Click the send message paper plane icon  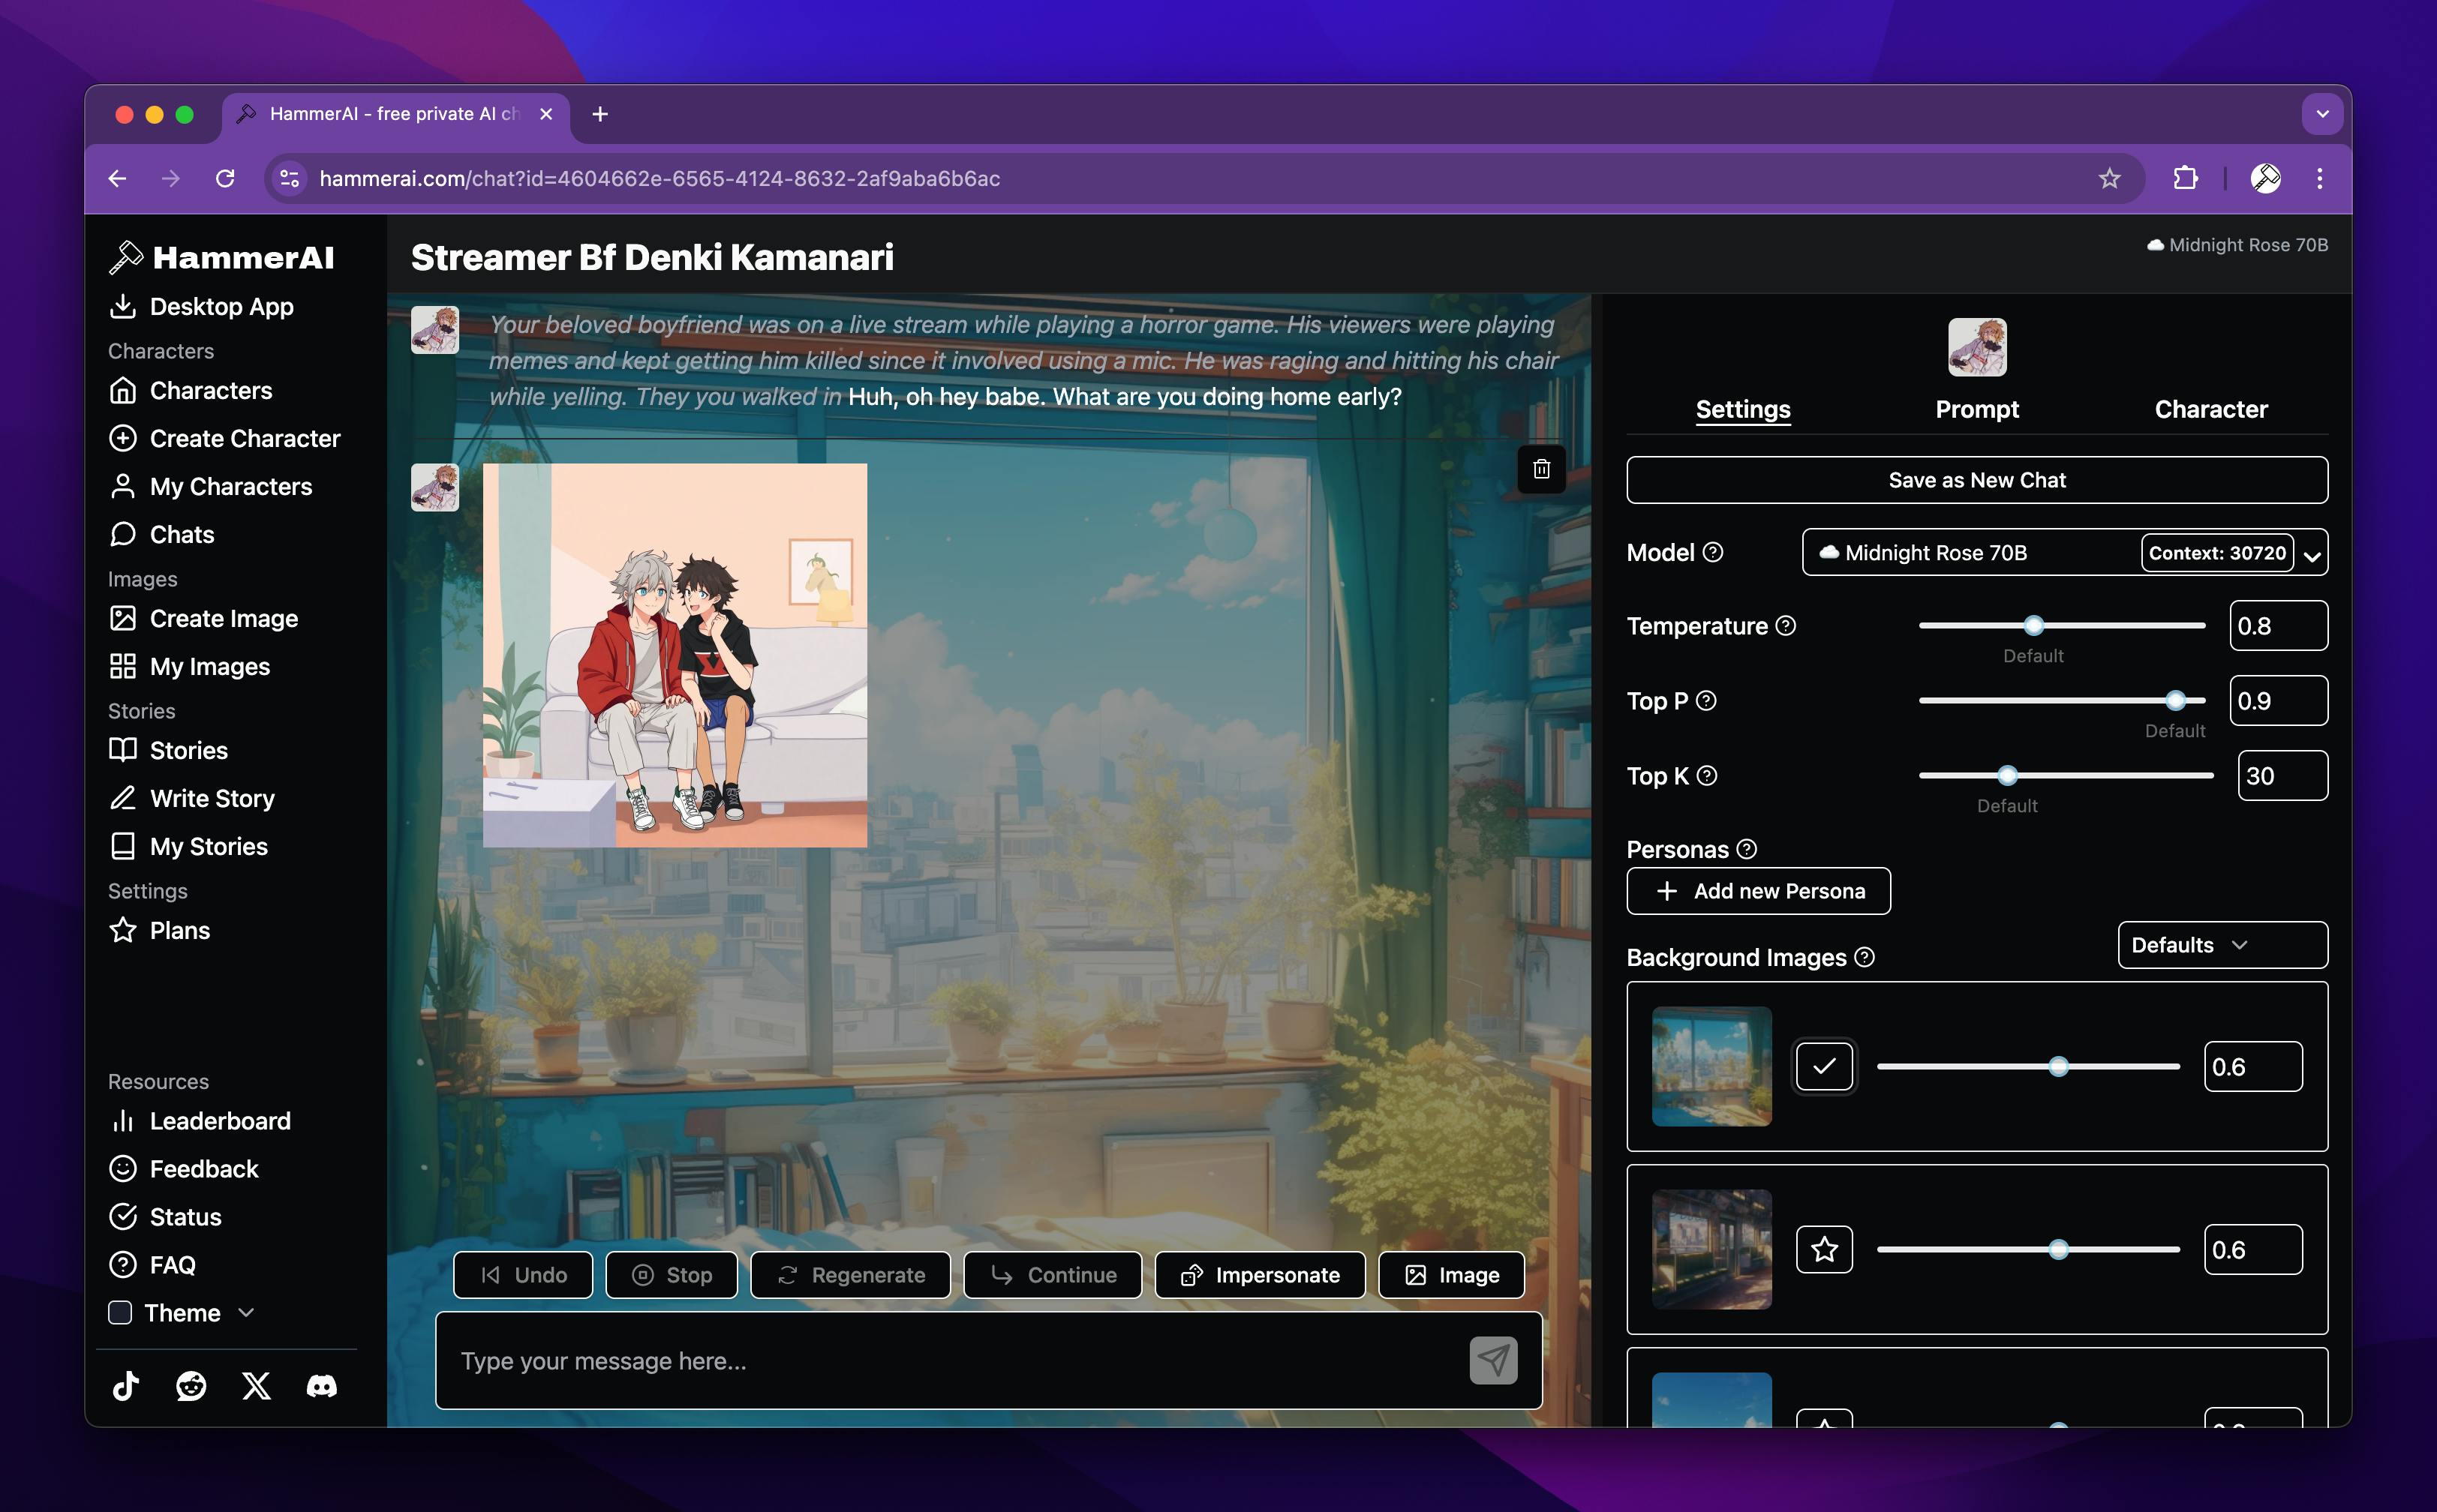point(1492,1360)
